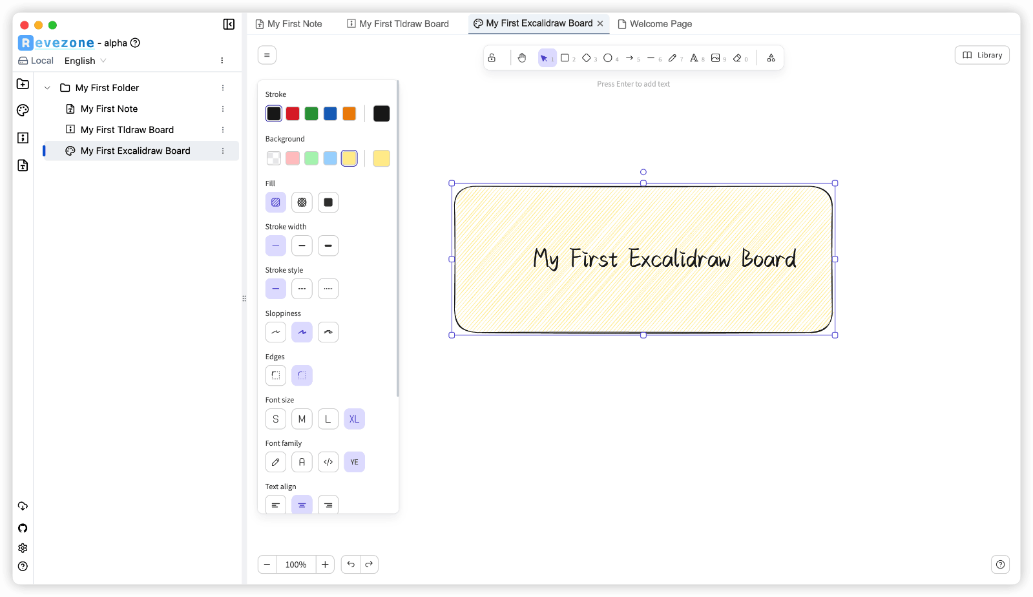Screen dimensions: 1033x597
Task: Choose cross-hatch fill style
Action: (302, 202)
